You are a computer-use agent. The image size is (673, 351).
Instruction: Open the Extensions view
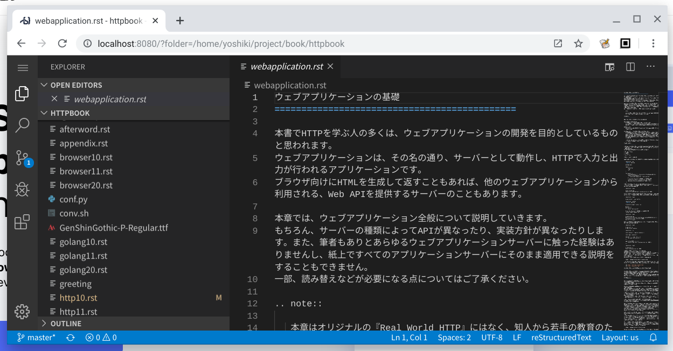coord(22,222)
